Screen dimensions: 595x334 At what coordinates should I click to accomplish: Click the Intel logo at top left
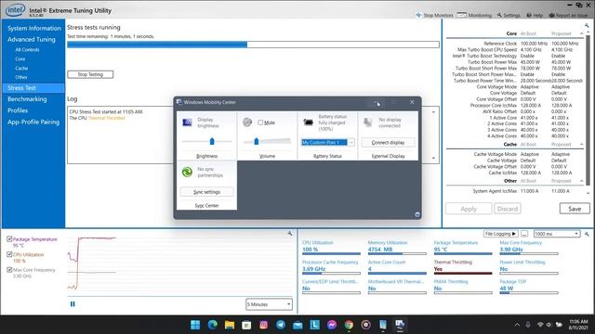pos(15,10)
